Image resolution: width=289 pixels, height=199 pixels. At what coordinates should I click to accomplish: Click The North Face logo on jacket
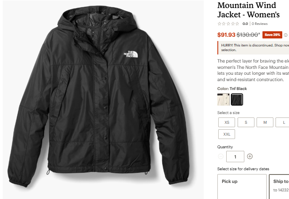click(x=128, y=54)
